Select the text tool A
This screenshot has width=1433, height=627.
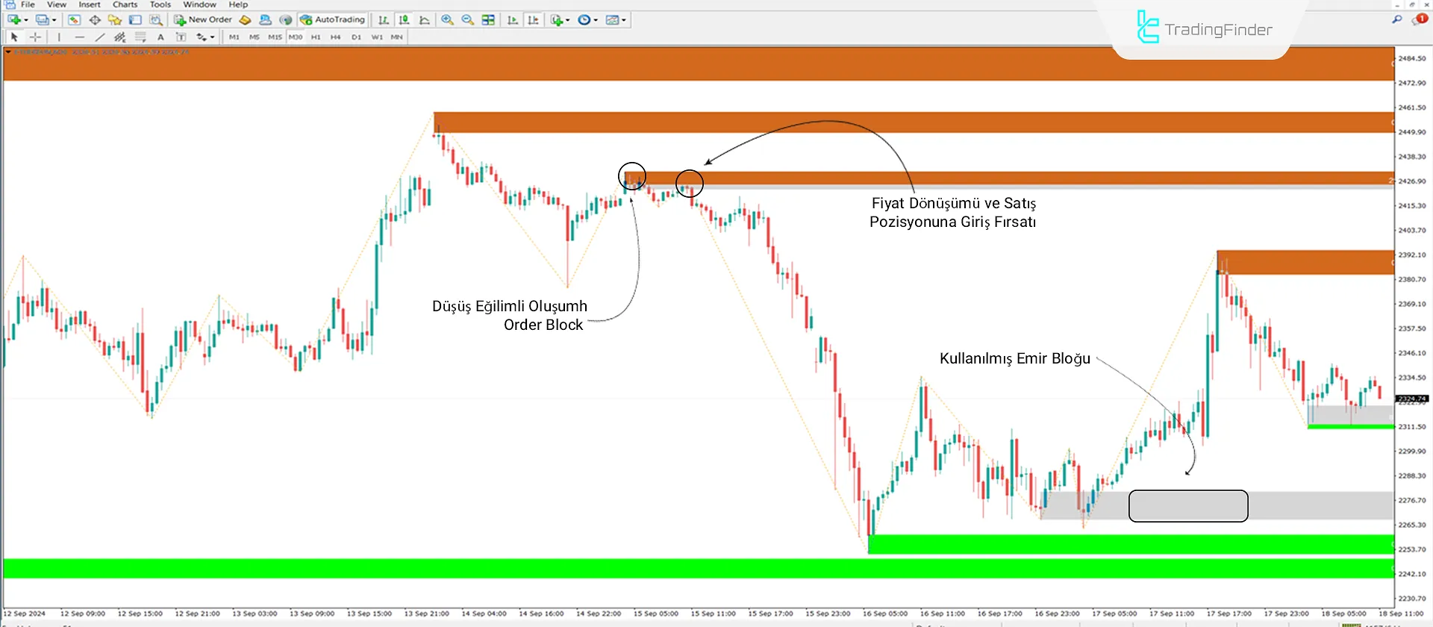(x=160, y=37)
